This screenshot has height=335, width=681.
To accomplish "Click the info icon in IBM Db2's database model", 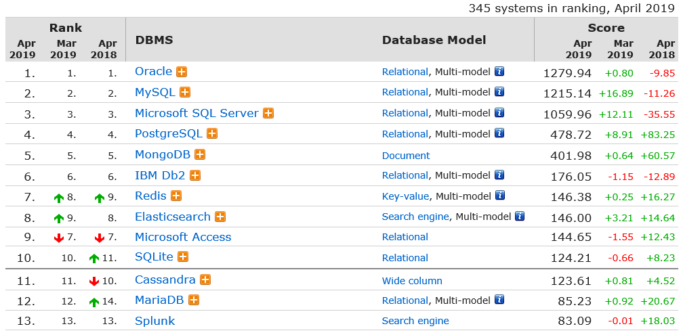I will tap(499, 175).
